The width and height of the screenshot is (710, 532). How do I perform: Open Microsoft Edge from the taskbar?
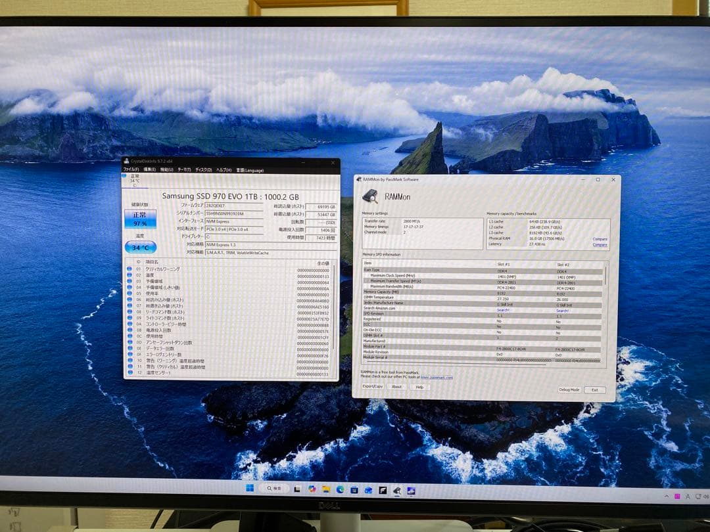(340, 489)
